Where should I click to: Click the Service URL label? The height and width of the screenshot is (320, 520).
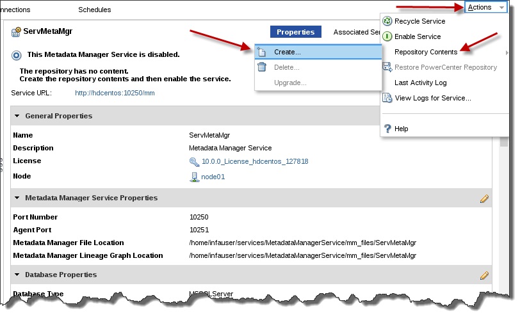click(x=31, y=93)
